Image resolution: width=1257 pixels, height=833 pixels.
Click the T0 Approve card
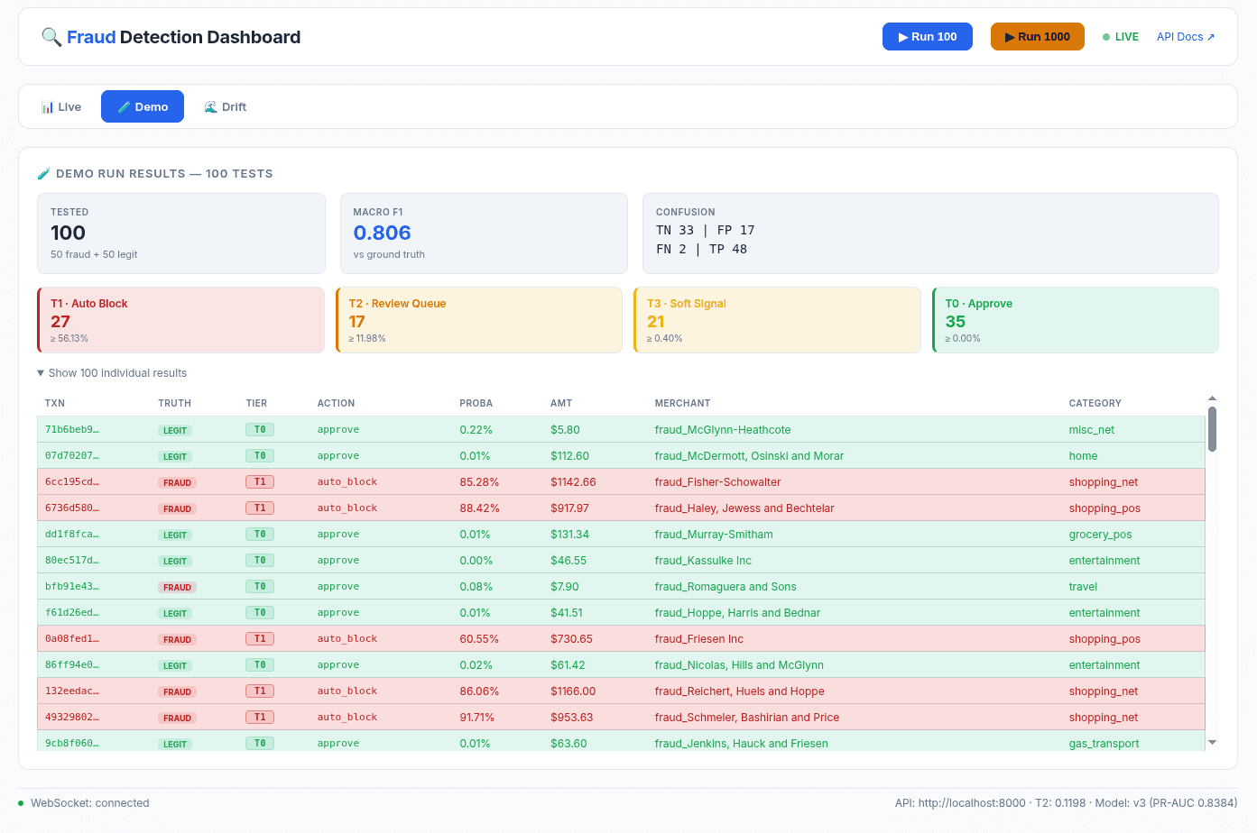[1076, 320]
